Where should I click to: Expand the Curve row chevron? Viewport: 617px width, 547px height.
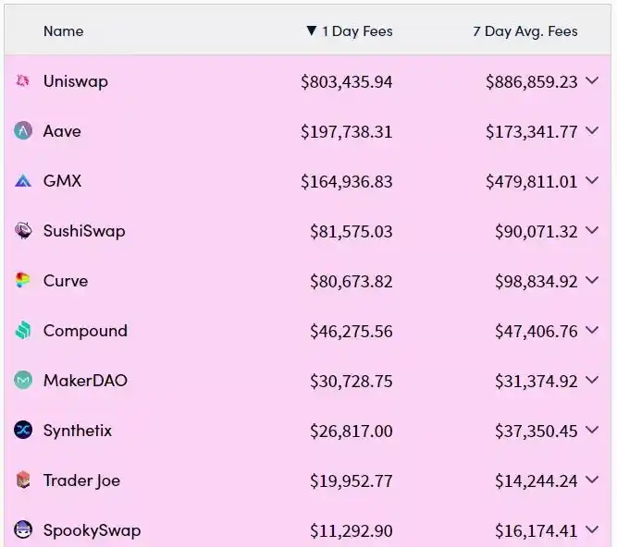(592, 281)
